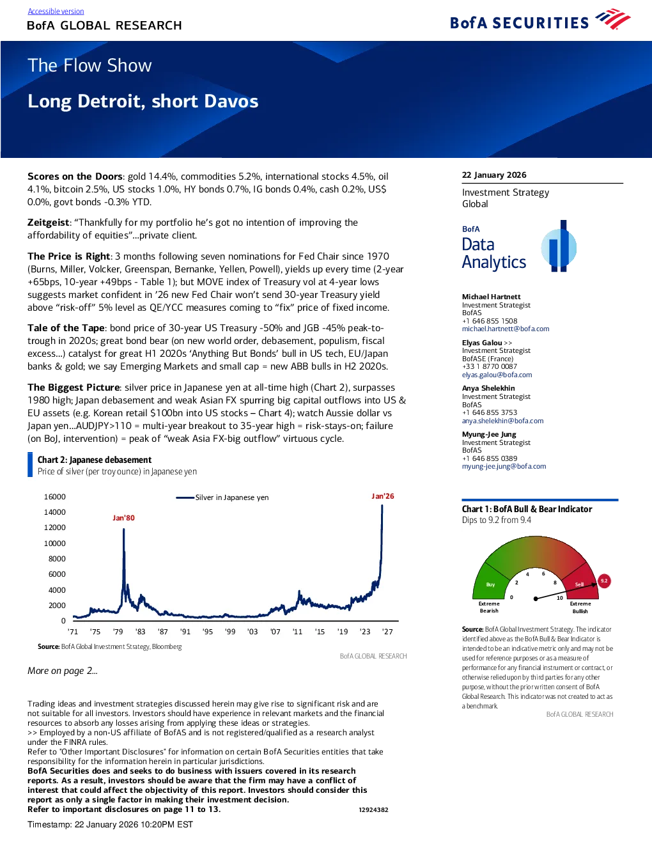This screenshot has height=844, width=652.
Task: Click the 'Tale of the Tape' heading
Action: pos(66,328)
